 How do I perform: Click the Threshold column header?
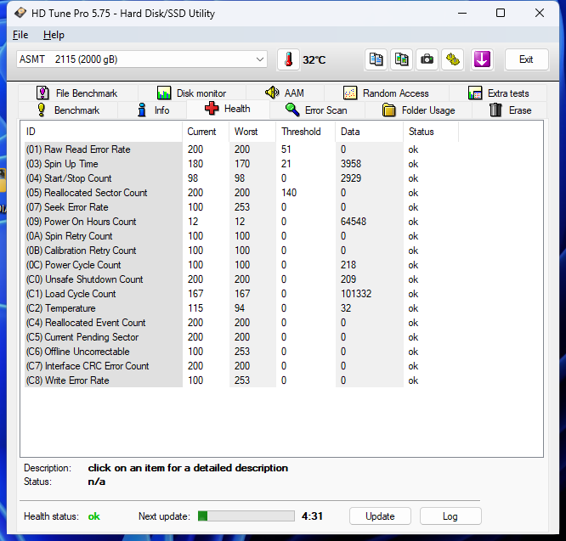pyautogui.click(x=306, y=132)
